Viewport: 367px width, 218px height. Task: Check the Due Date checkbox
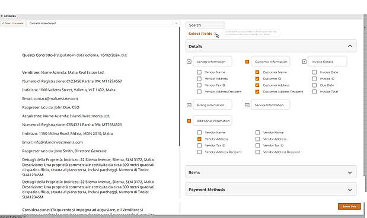(x=314, y=85)
